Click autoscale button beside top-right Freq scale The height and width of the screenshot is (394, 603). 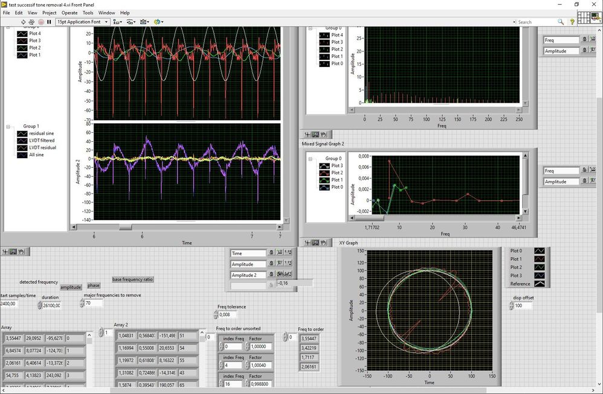[593, 39]
